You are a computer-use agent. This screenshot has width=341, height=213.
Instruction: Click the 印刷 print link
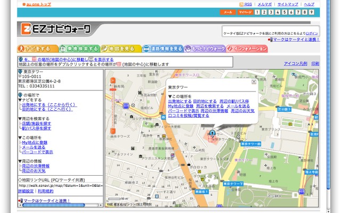tap(315, 64)
